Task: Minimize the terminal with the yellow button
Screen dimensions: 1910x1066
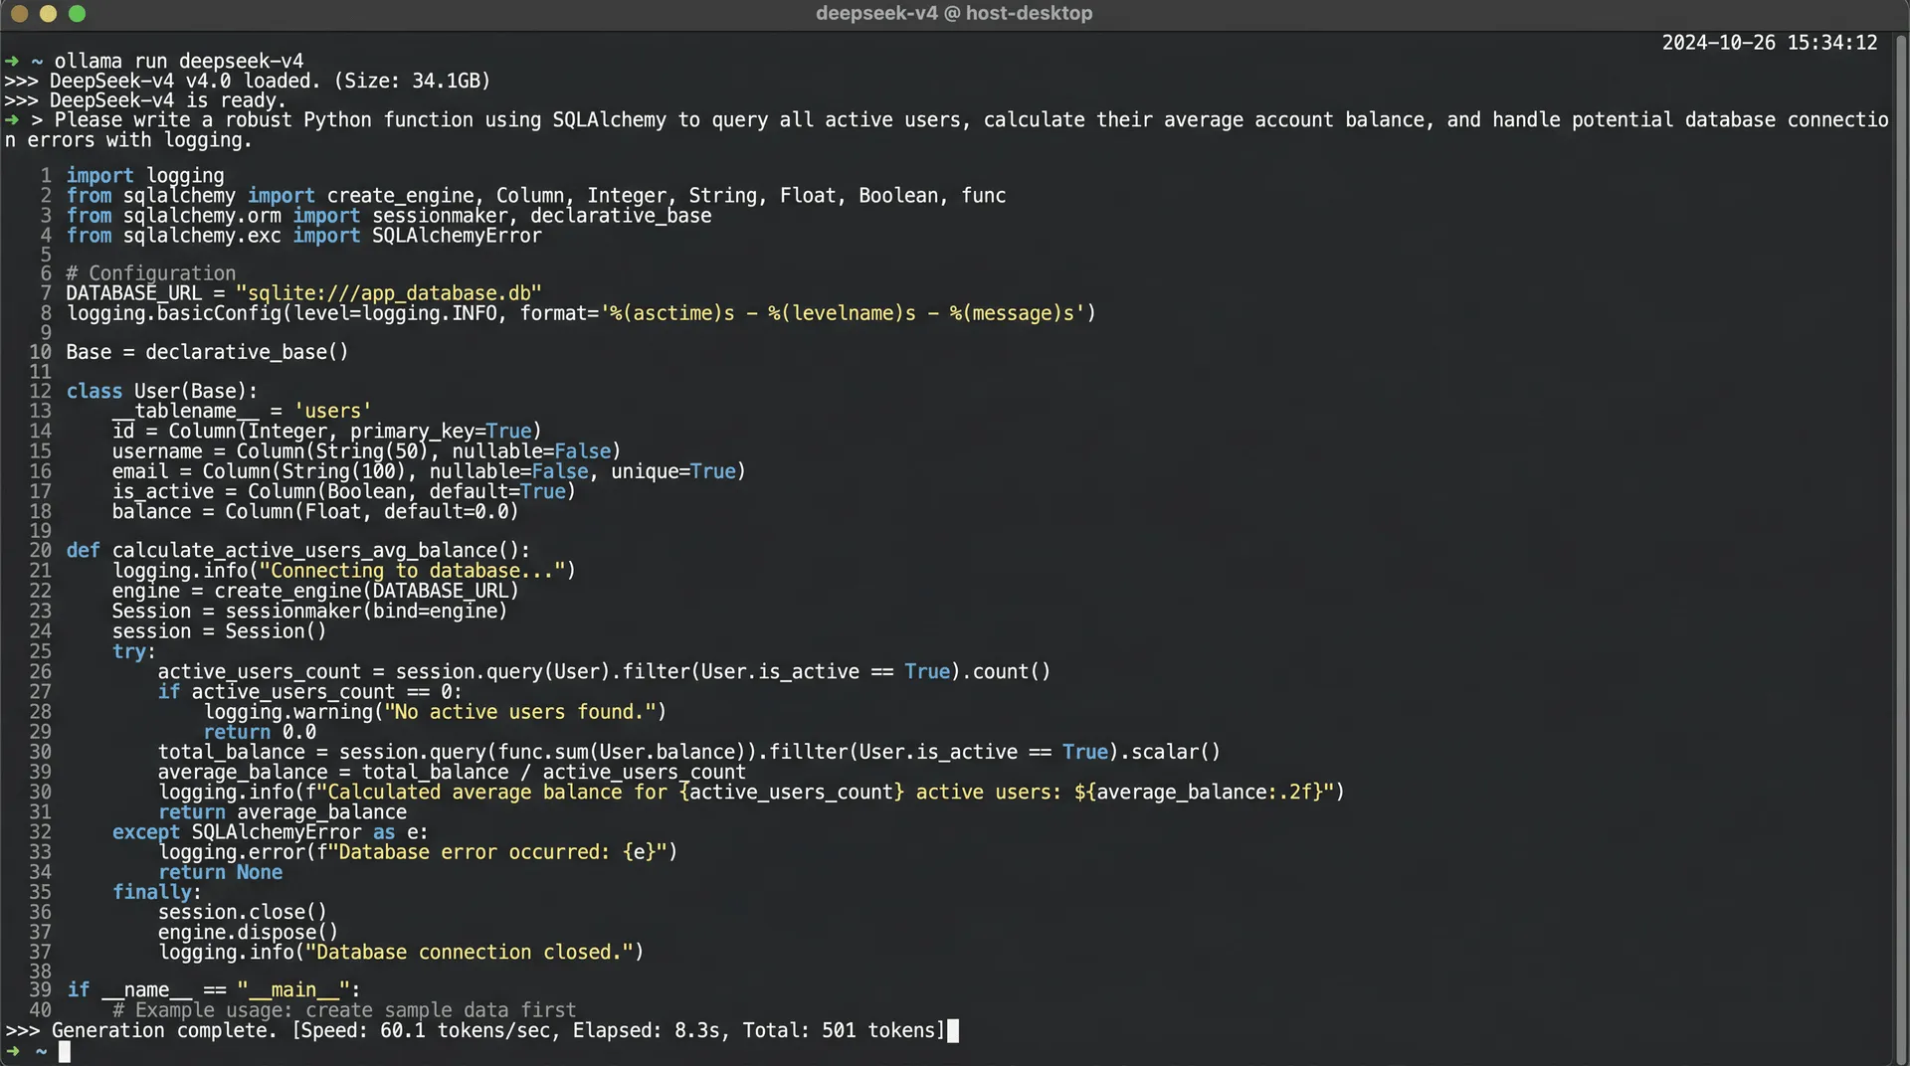Action: pyautogui.click(x=48, y=14)
